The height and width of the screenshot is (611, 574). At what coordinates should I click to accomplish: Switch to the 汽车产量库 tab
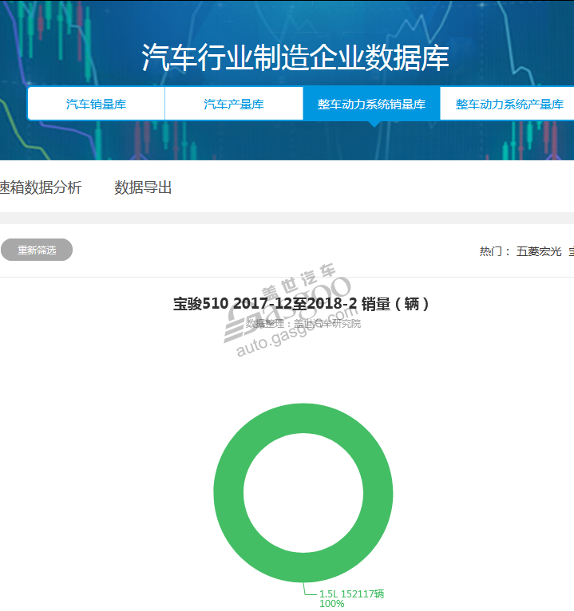pyautogui.click(x=234, y=104)
